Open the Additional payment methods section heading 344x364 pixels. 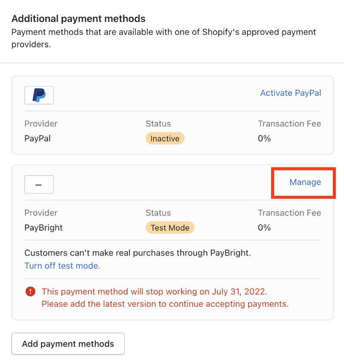coord(78,19)
